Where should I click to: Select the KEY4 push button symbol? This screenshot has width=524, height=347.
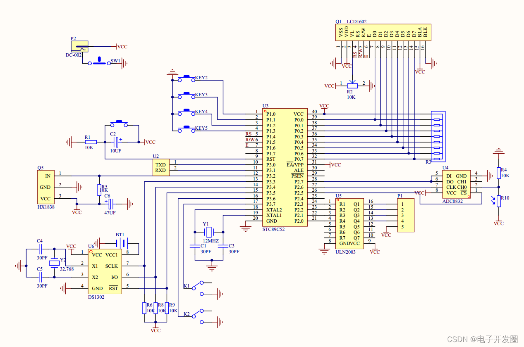pyautogui.click(x=187, y=112)
